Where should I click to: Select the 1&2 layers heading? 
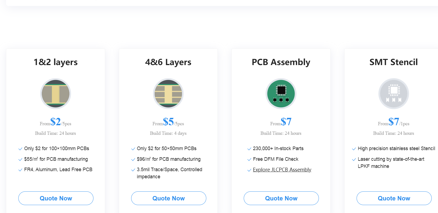[55, 62]
